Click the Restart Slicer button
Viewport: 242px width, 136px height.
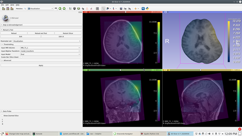coord(68,33)
